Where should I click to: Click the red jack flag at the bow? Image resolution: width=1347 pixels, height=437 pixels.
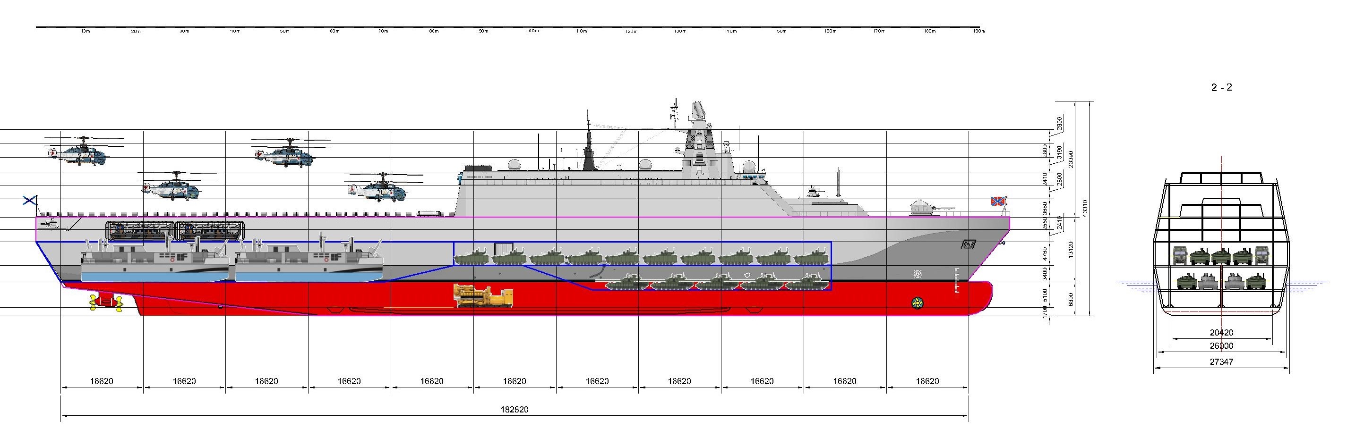pos(998,201)
